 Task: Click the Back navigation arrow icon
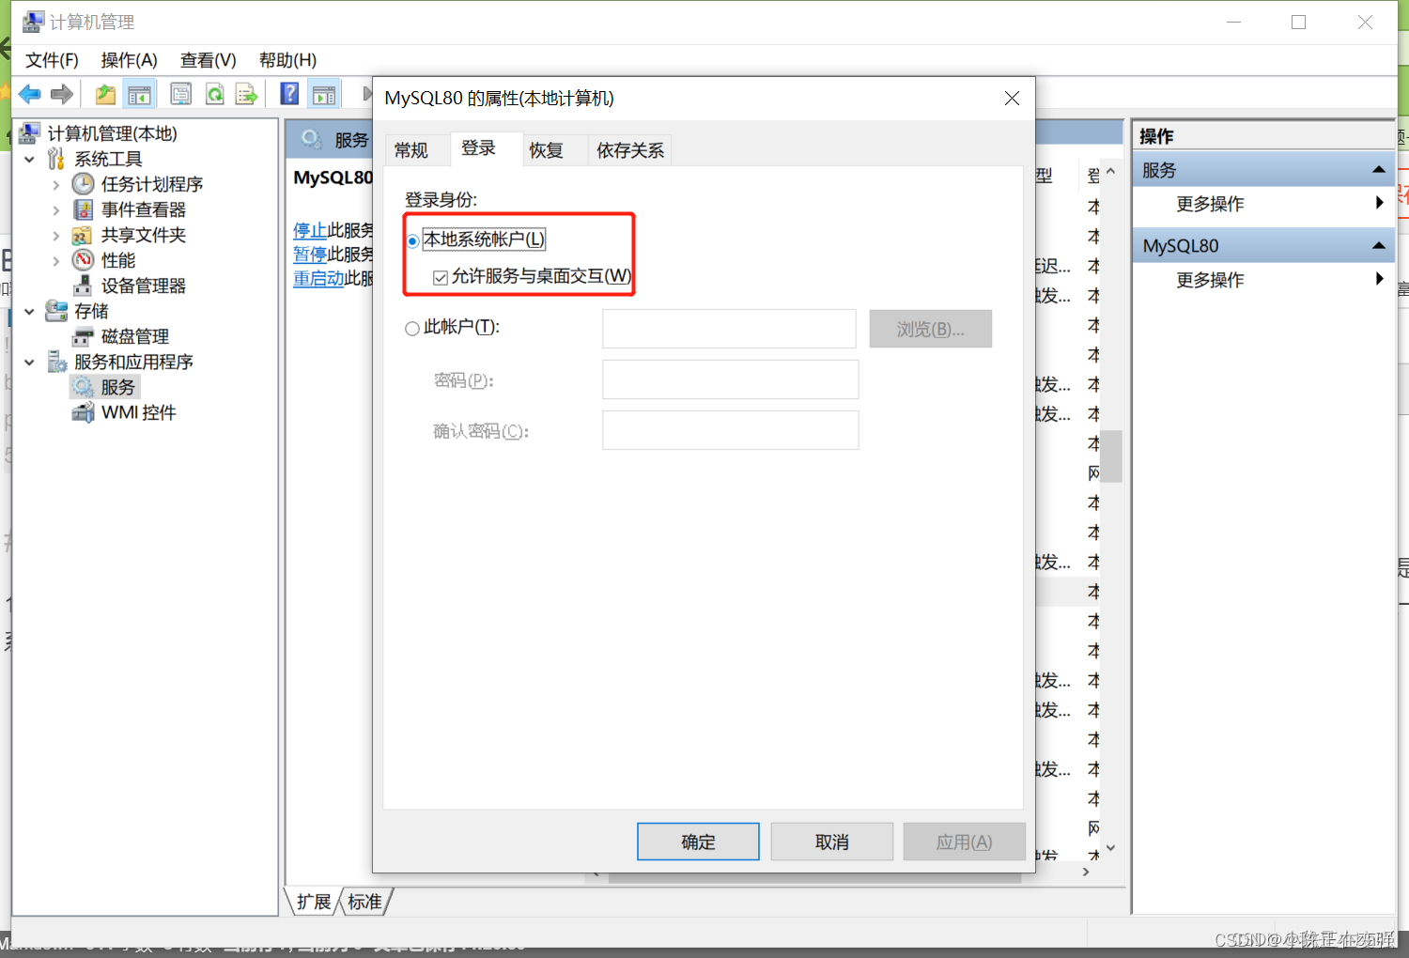coord(29,94)
